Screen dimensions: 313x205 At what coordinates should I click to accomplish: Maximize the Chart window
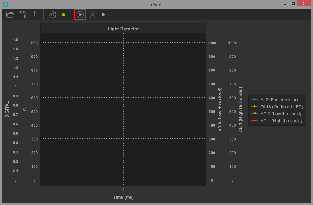click(293, 3)
